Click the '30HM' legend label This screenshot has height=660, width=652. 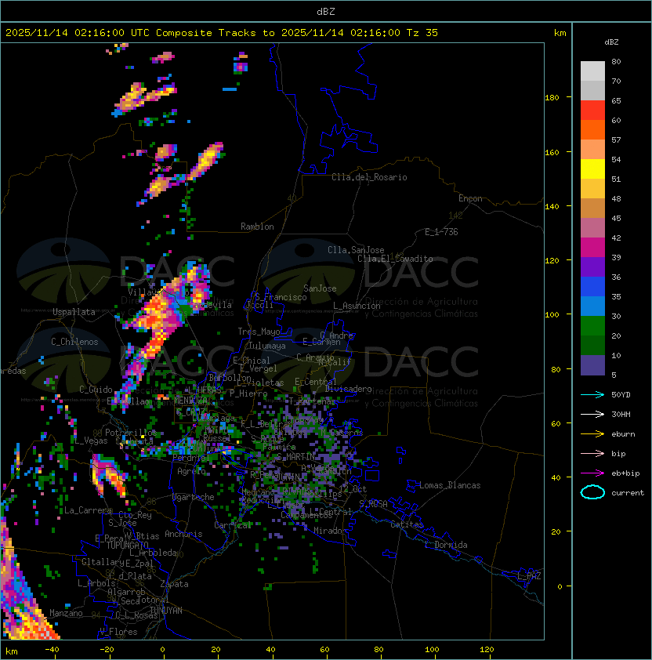[x=621, y=414]
